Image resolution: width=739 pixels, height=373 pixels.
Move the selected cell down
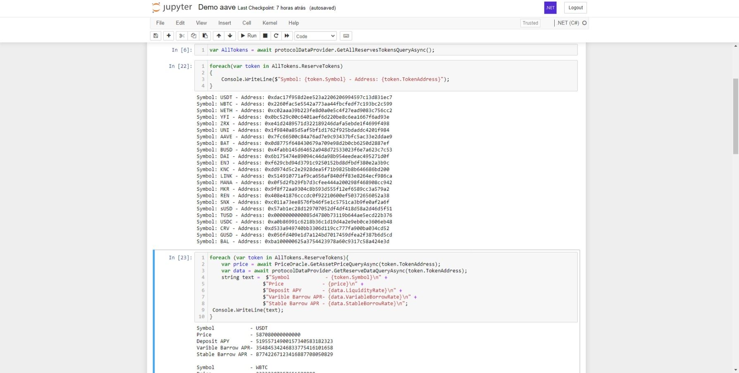(x=230, y=36)
